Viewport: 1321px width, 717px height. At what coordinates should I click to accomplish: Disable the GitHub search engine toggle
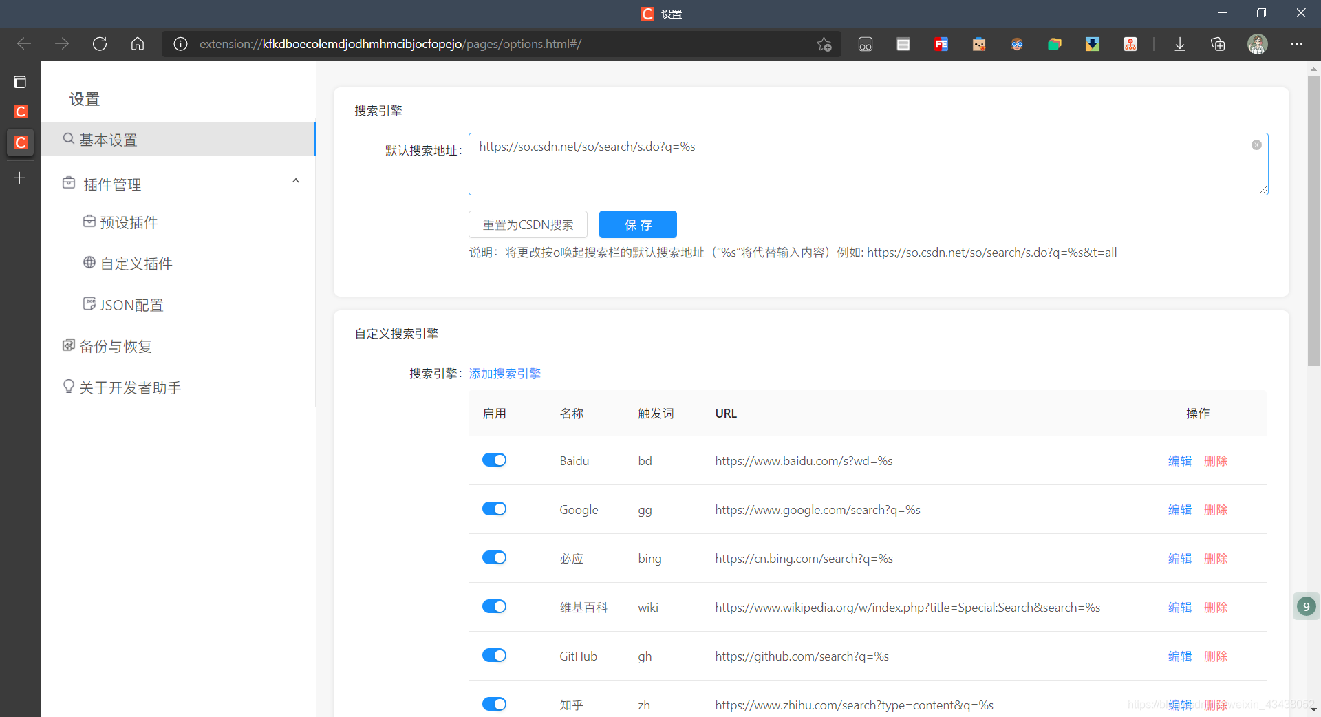point(494,655)
